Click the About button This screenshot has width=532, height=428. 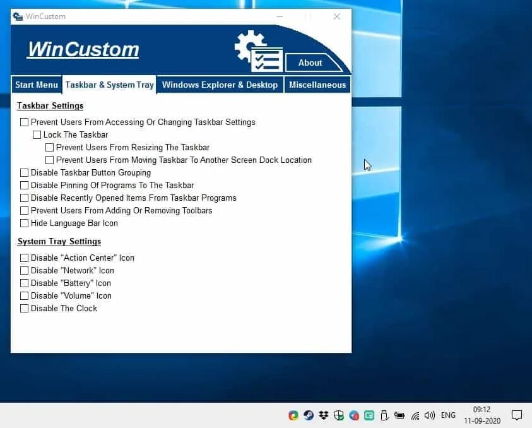tap(309, 62)
